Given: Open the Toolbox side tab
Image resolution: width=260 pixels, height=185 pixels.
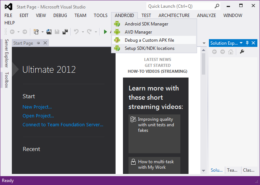Looking at the screenshot, I should (x=6, y=80).
